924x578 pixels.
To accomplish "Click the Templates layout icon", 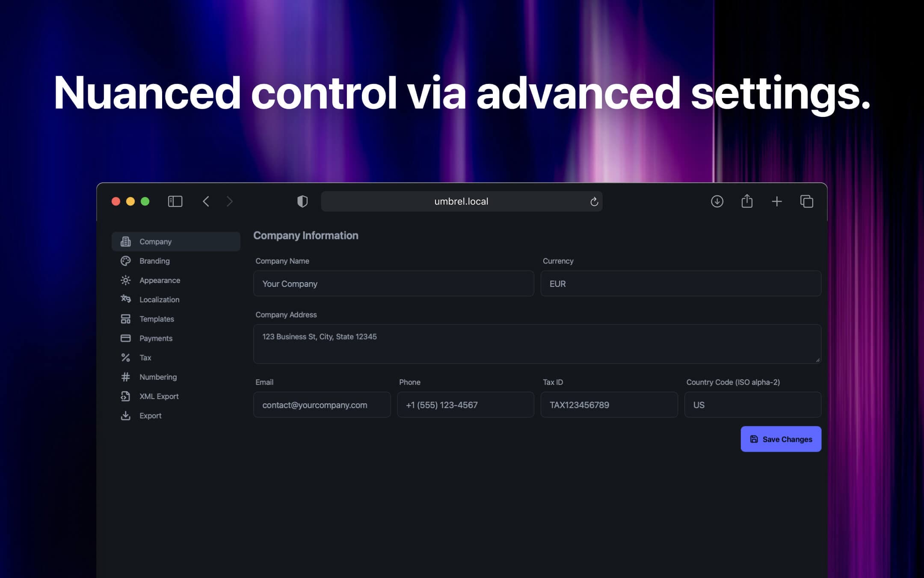I will pyautogui.click(x=125, y=319).
